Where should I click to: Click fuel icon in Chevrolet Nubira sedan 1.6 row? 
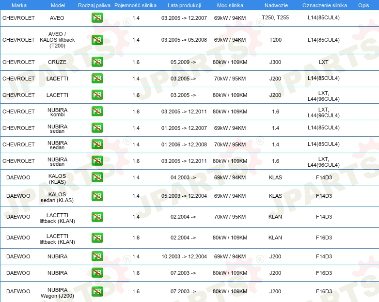97,160
